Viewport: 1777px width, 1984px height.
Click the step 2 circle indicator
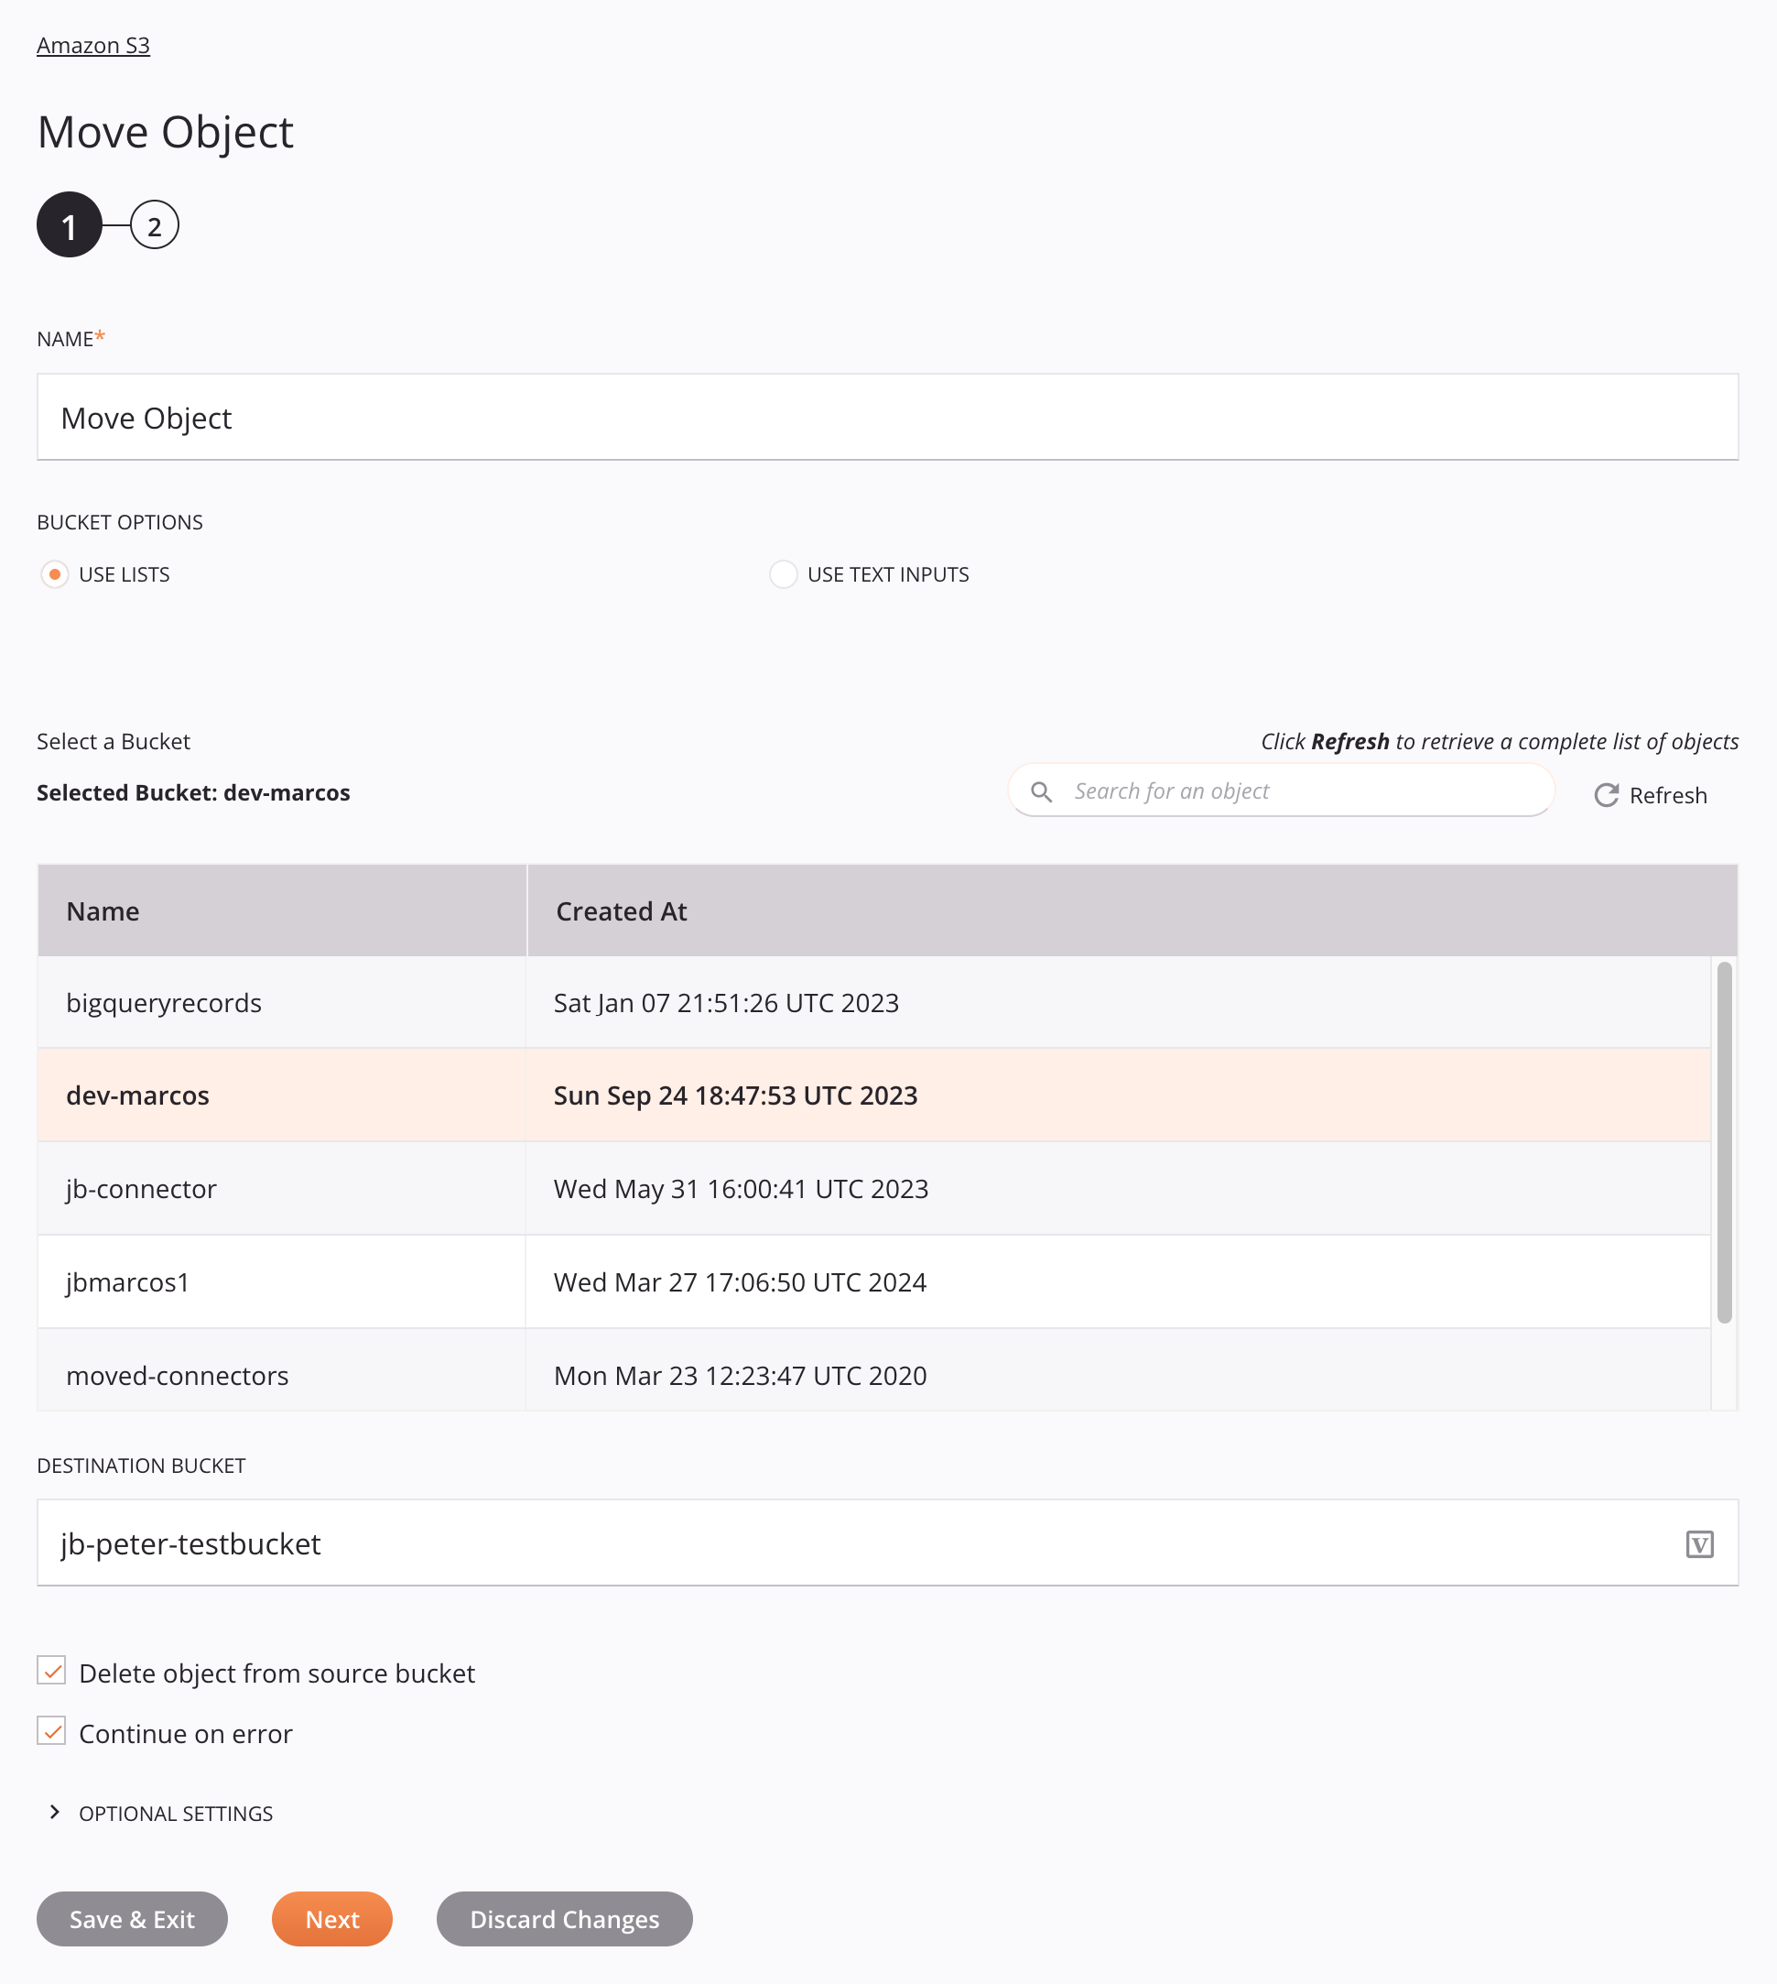point(151,224)
